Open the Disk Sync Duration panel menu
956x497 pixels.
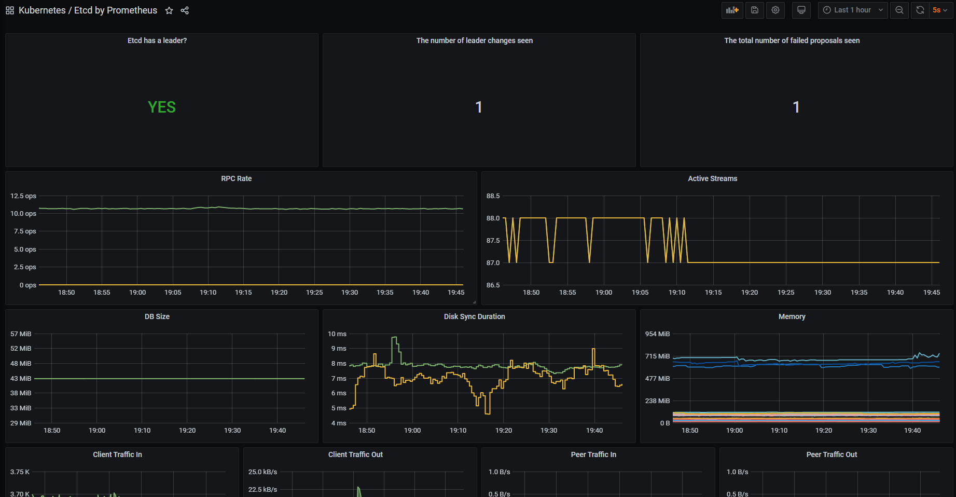[475, 316]
